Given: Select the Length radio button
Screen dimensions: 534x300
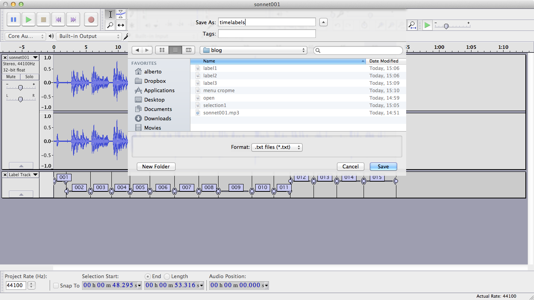Looking at the screenshot, I should point(167,276).
